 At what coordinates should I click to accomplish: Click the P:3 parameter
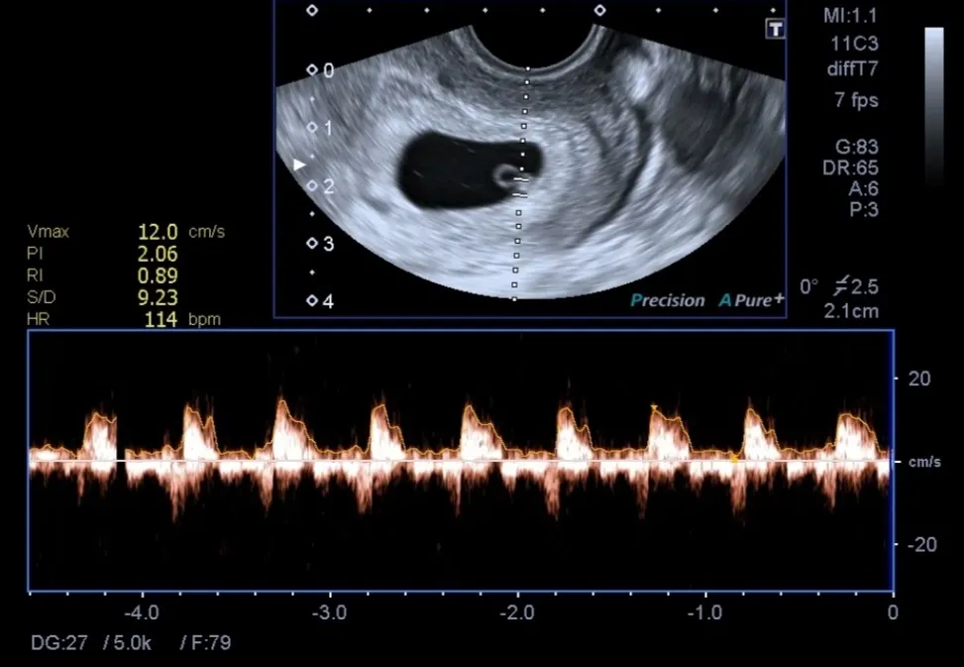pyautogui.click(x=864, y=210)
